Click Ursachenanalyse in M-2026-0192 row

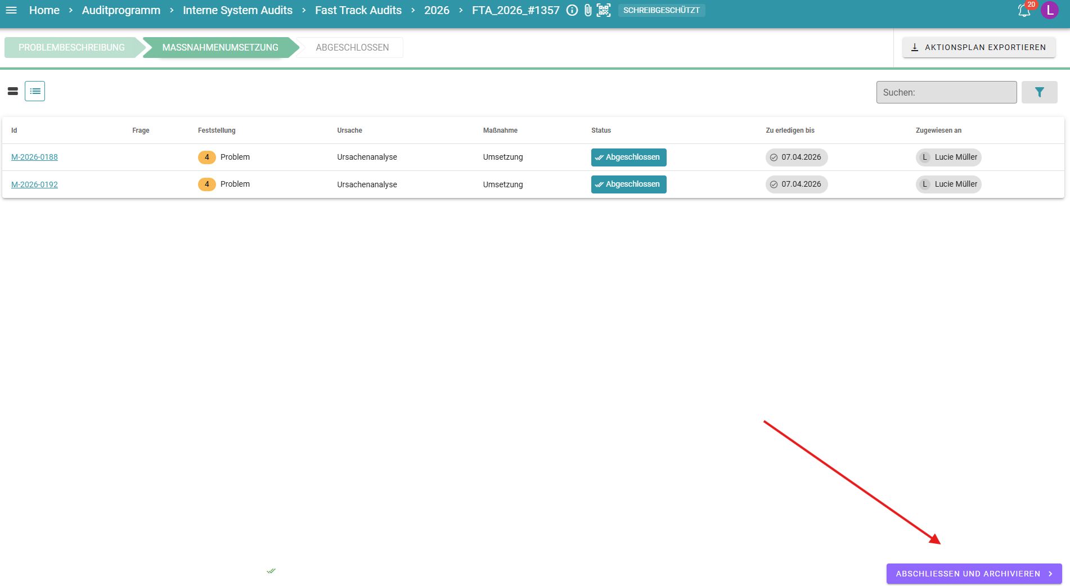pyautogui.click(x=367, y=184)
